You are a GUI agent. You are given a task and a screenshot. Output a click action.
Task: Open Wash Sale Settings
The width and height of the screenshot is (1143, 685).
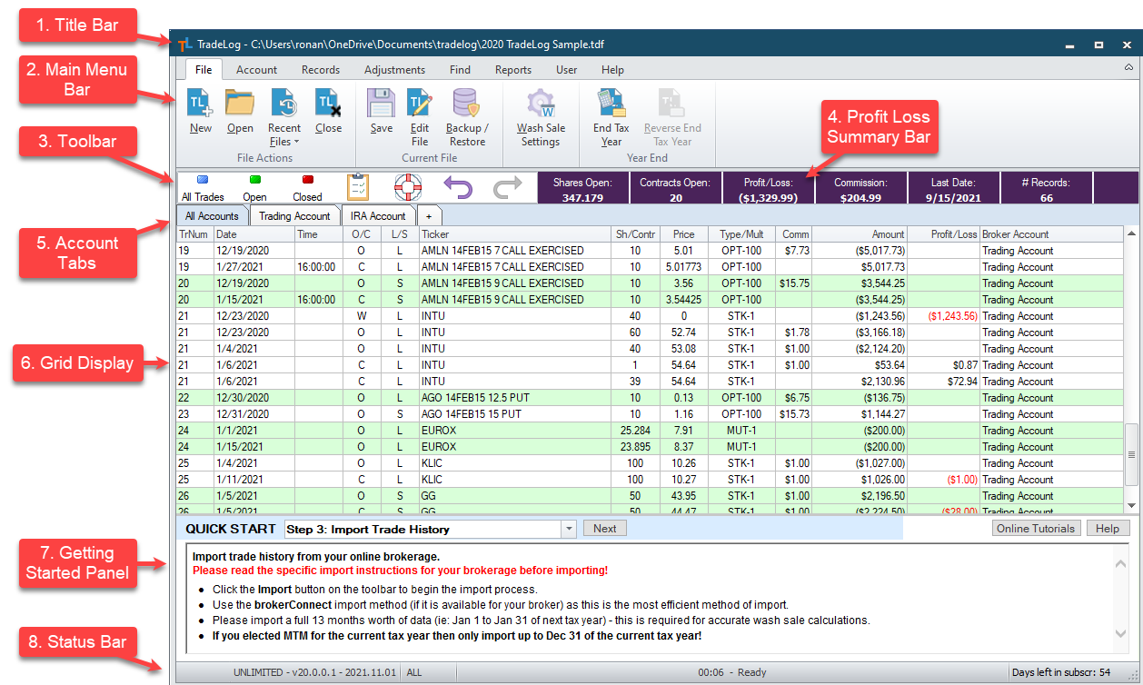pyautogui.click(x=541, y=117)
